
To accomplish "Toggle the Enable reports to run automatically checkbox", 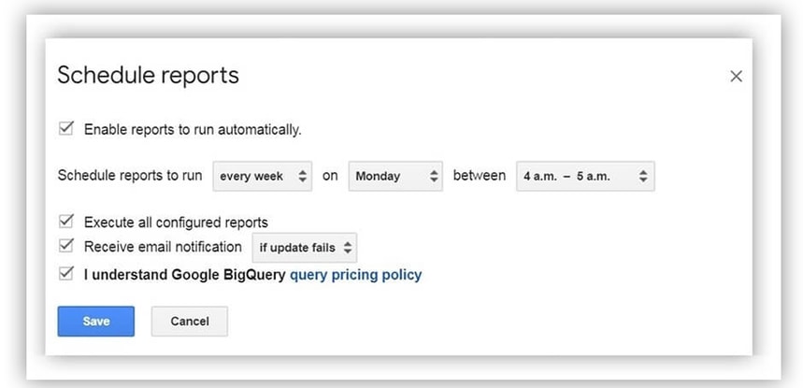I will click(66, 129).
